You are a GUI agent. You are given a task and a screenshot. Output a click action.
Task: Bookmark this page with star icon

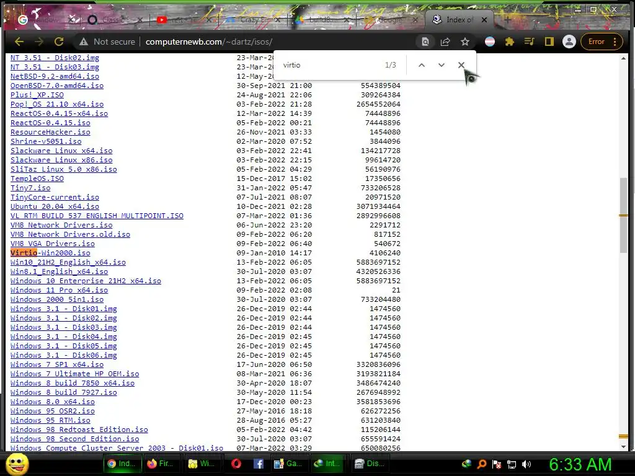(465, 42)
